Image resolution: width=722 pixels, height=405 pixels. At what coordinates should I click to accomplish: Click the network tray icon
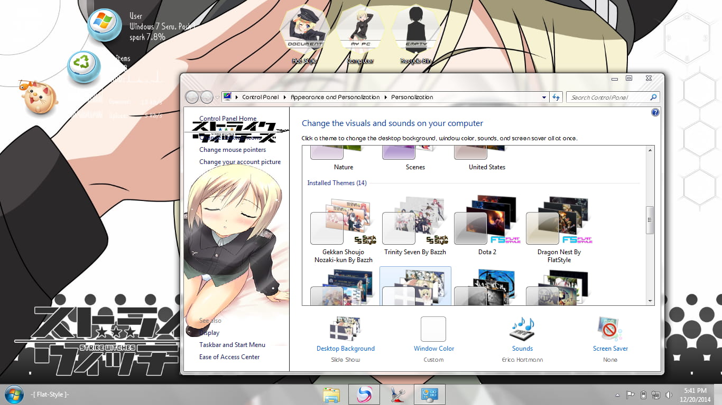click(x=656, y=395)
